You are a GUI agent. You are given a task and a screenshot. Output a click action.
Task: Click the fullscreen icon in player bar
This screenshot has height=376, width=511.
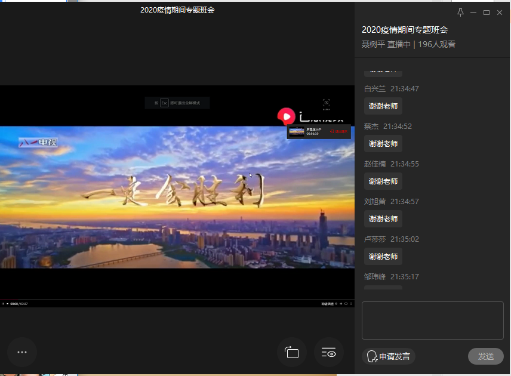click(x=351, y=304)
